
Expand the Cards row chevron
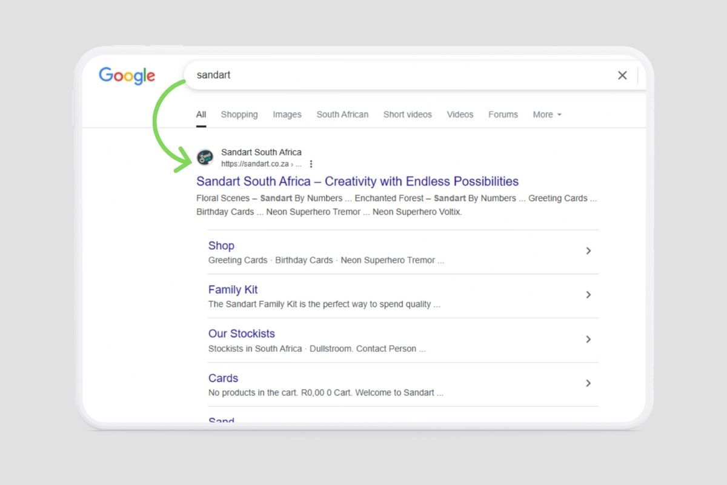click(x=588, y=383)
